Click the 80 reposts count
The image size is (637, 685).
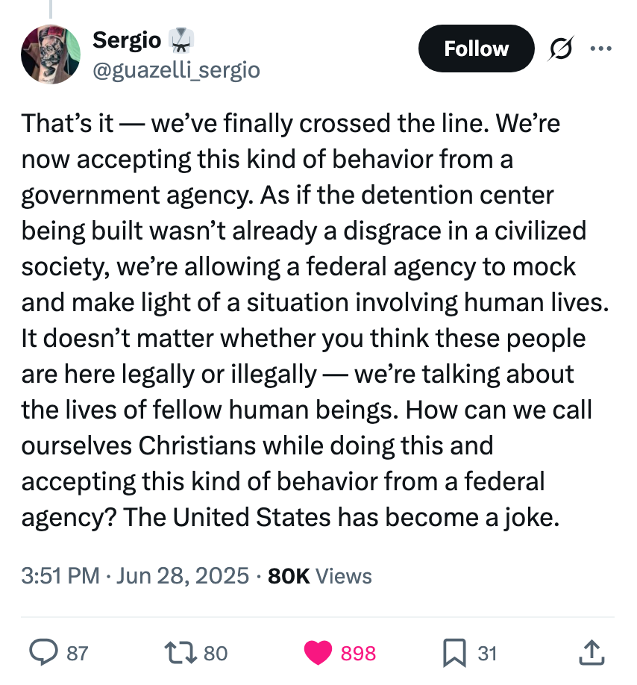tap(215, 654)
